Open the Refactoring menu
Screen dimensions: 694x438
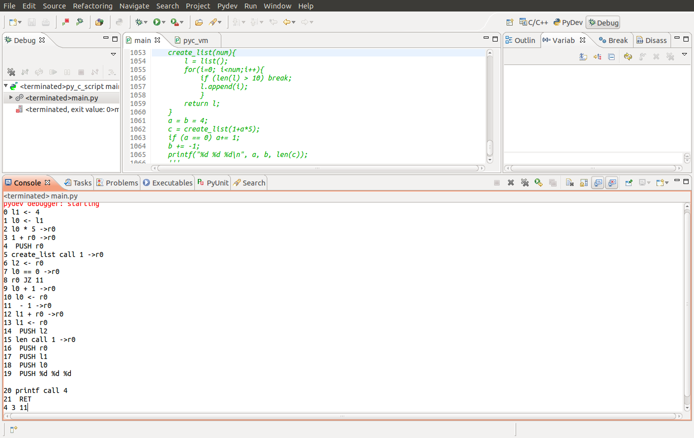[92, 6]
